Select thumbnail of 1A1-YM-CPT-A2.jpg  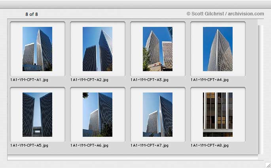click(x=97, y=49)
